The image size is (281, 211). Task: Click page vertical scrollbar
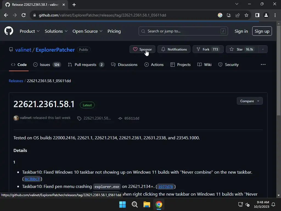click(x=279, y=70)
